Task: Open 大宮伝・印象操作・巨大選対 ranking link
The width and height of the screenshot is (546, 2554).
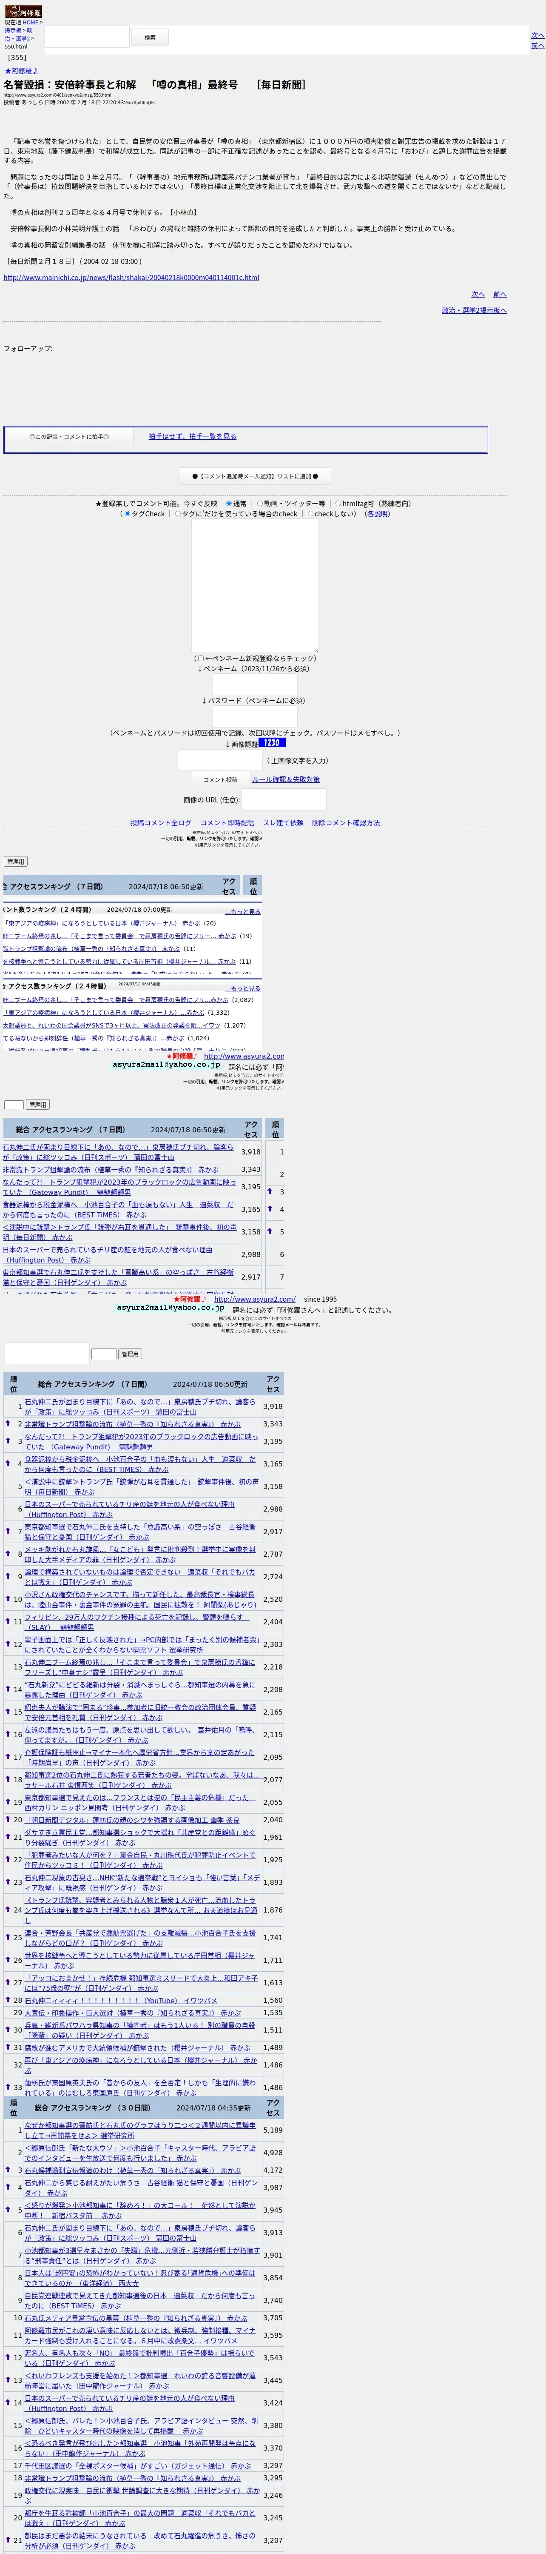Action: click(133, 2013)
